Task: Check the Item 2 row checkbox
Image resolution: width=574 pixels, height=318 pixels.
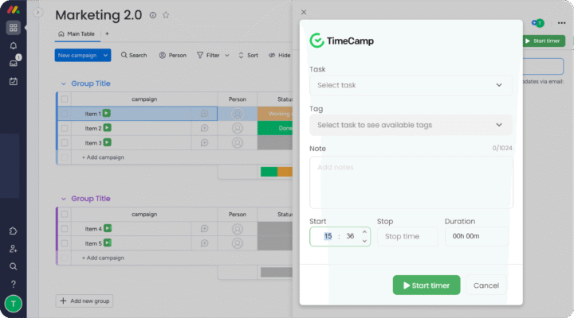Action: (65, 128)
